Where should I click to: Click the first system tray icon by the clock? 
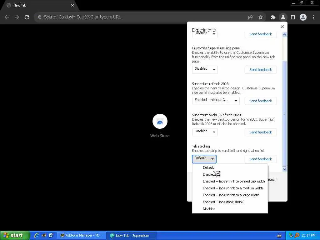pyautogui.click(x=291, y=236)
